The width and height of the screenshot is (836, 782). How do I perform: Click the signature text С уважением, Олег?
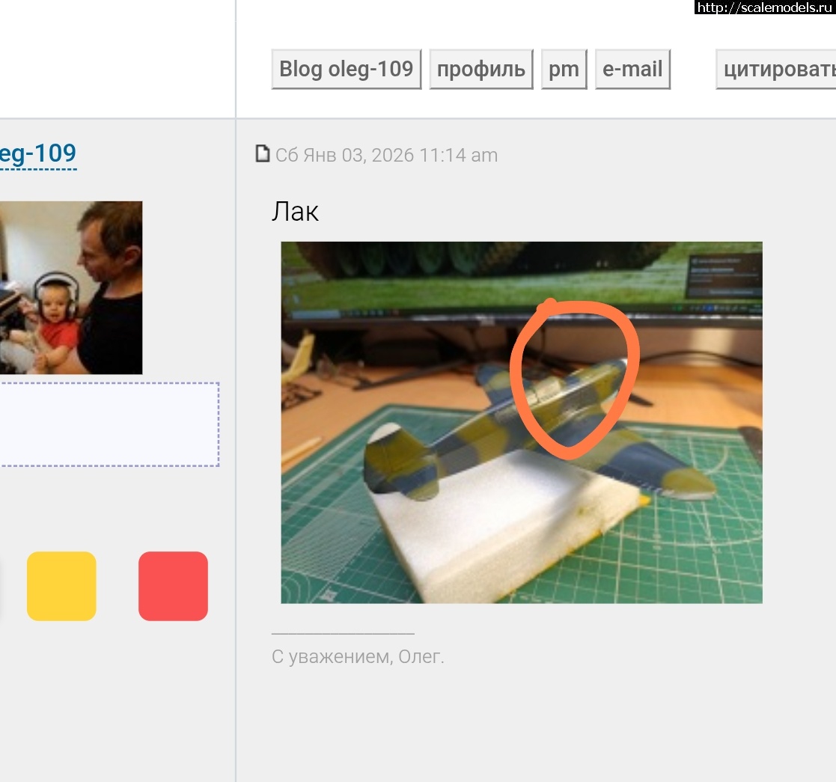pos(358,657)
